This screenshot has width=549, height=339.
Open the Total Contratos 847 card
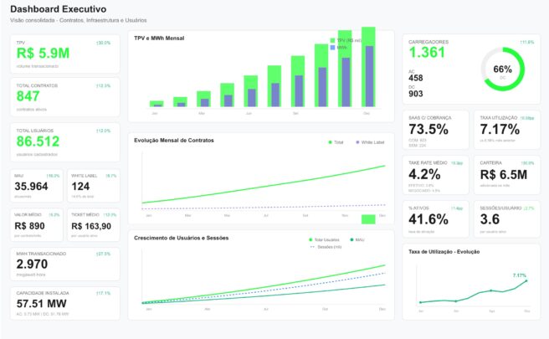pyautogui.click(x=65, y=97)
